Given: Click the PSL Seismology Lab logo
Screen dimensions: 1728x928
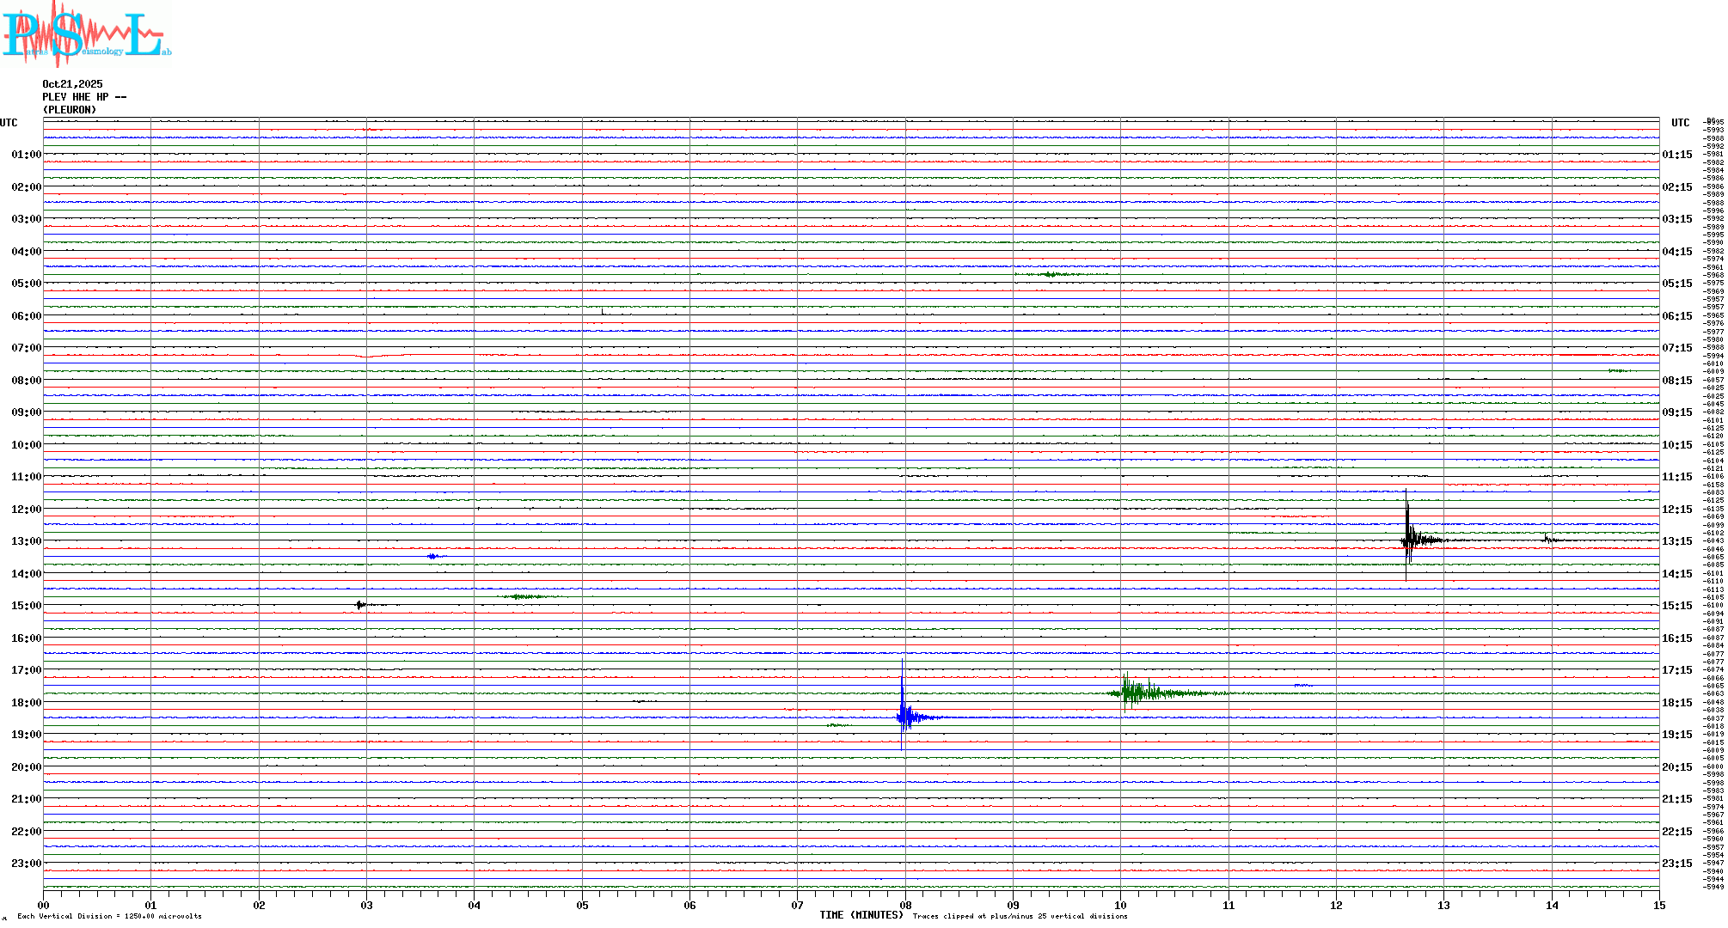Looking at the screenshot, I should coord(86,33).
